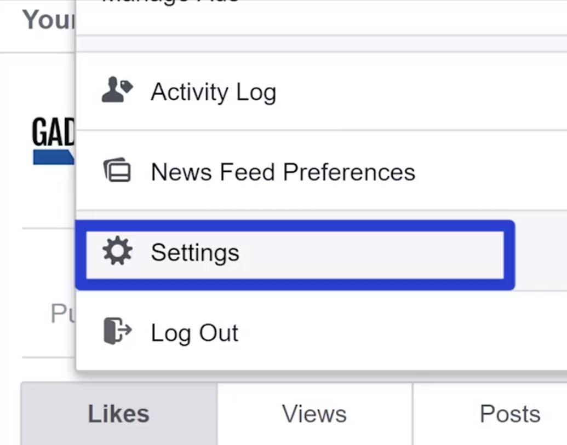Click the News Feed Preferences icon

pos(117,171)
